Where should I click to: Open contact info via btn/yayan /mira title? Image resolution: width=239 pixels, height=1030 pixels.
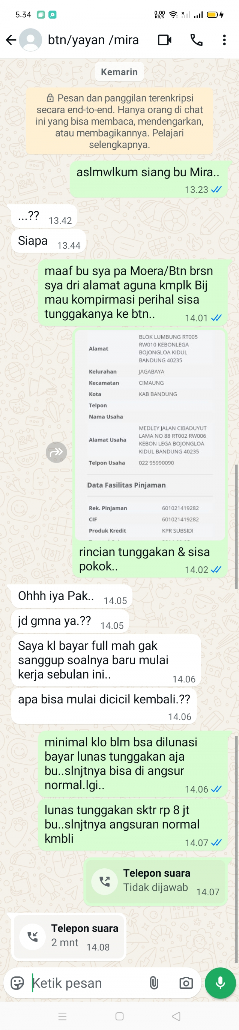[94, 40]
